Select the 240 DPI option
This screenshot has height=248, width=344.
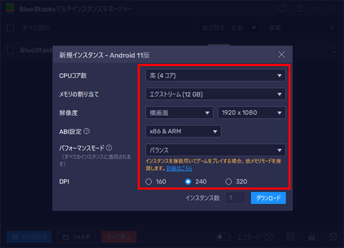tap(188, 181)
